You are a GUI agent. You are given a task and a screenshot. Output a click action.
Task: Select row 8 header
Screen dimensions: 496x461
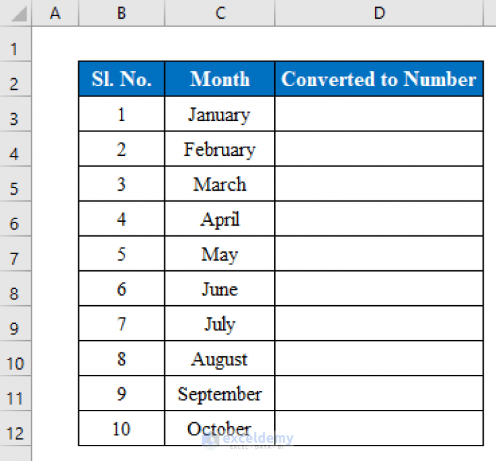pos(16,288)
